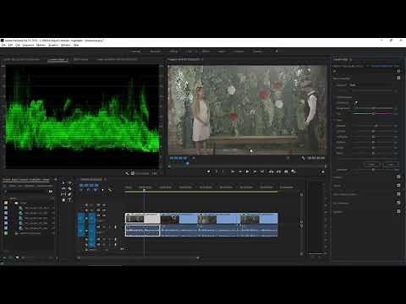
Task: Play the sequence in Program Monitor
Action: pos(247,171)
